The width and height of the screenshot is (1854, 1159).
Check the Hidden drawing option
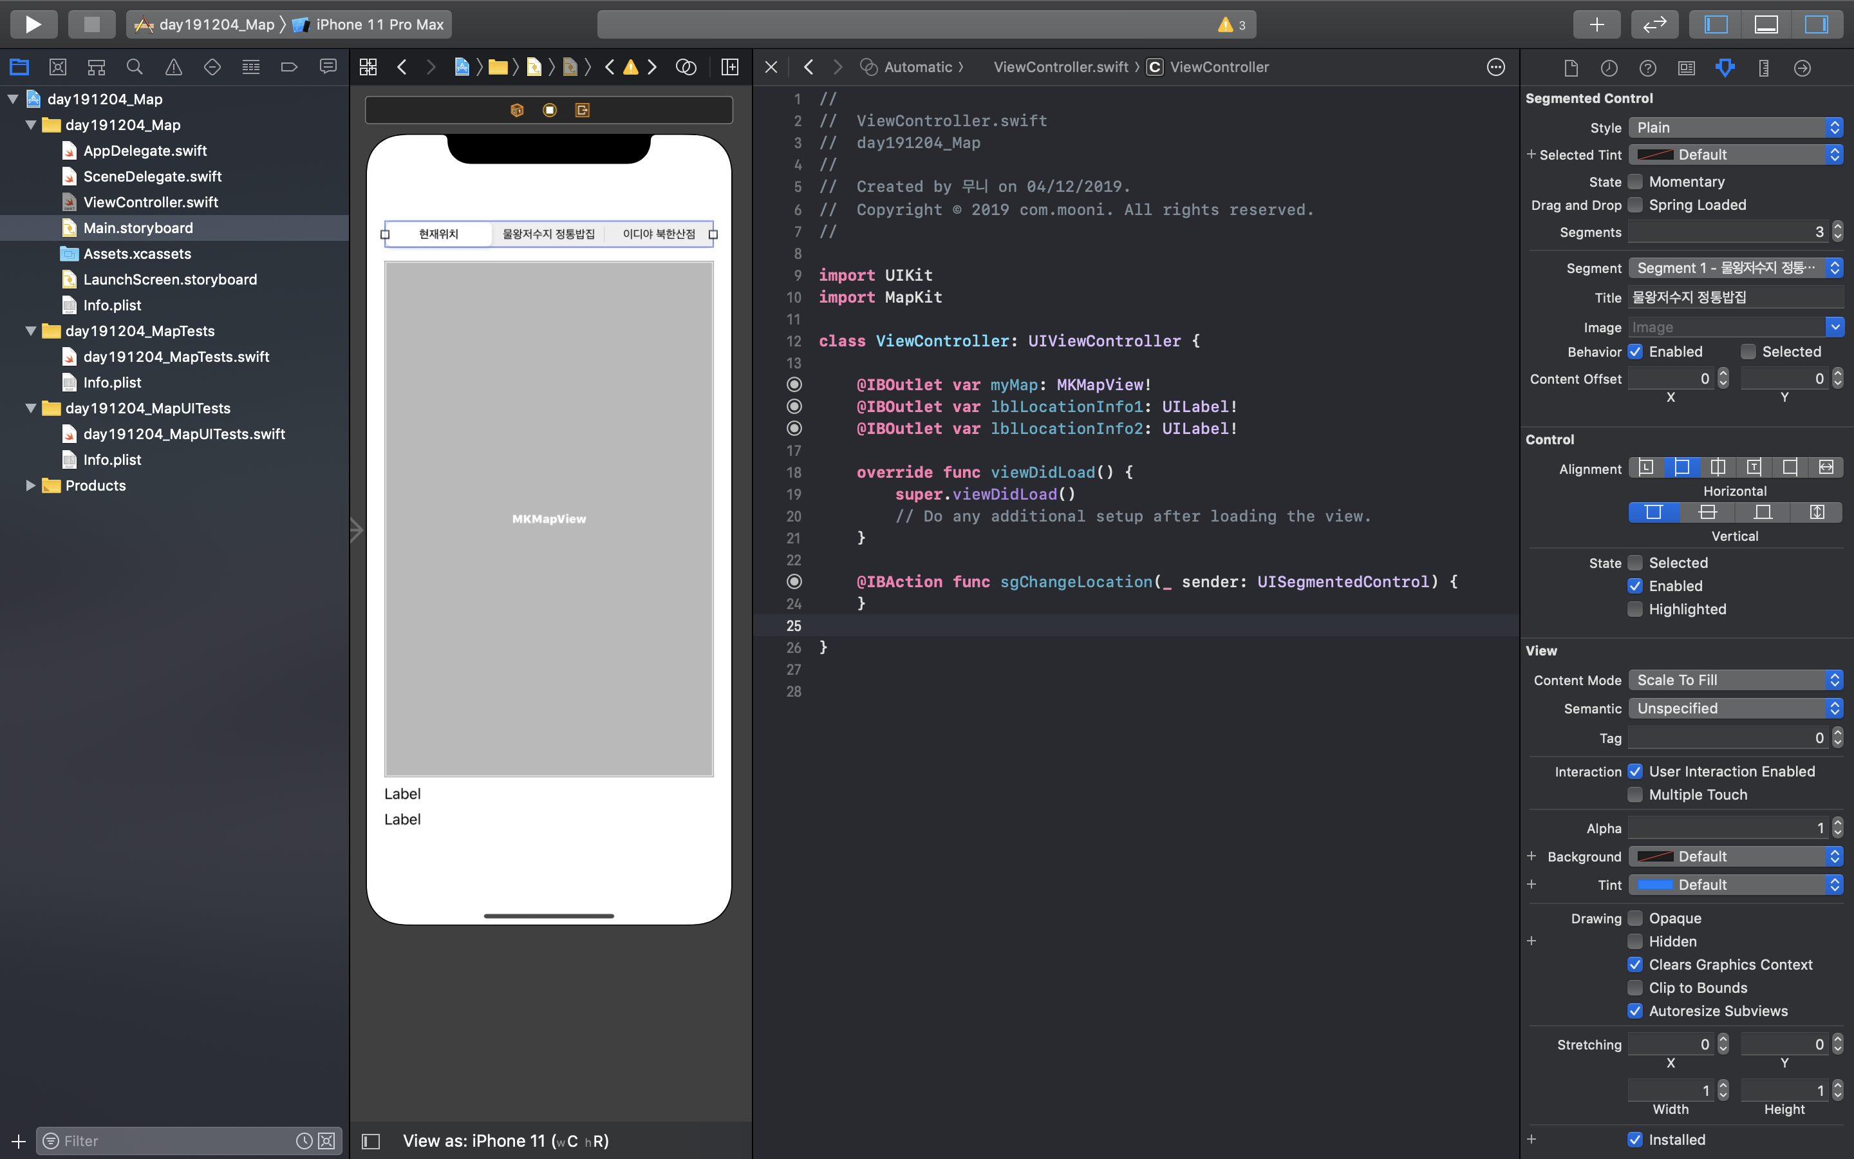coord(1635,941)
